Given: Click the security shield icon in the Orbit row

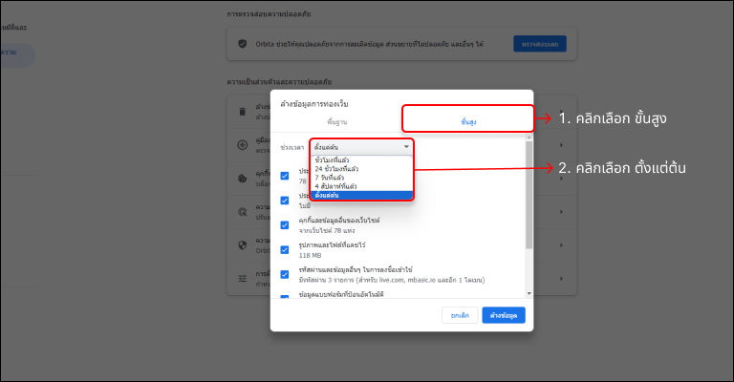Looking at the screenshot, I should tap(243, 245).
